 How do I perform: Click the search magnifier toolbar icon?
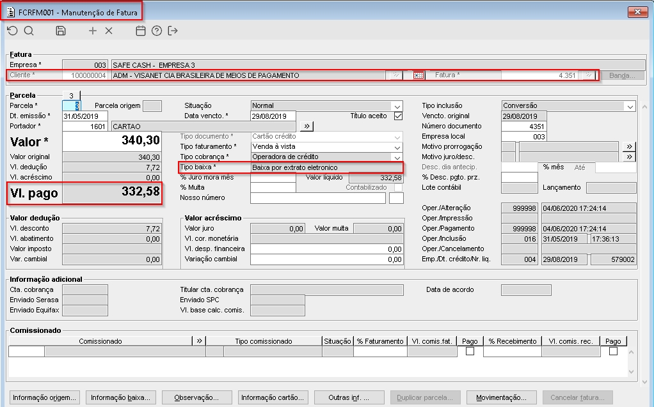[29, 31]
